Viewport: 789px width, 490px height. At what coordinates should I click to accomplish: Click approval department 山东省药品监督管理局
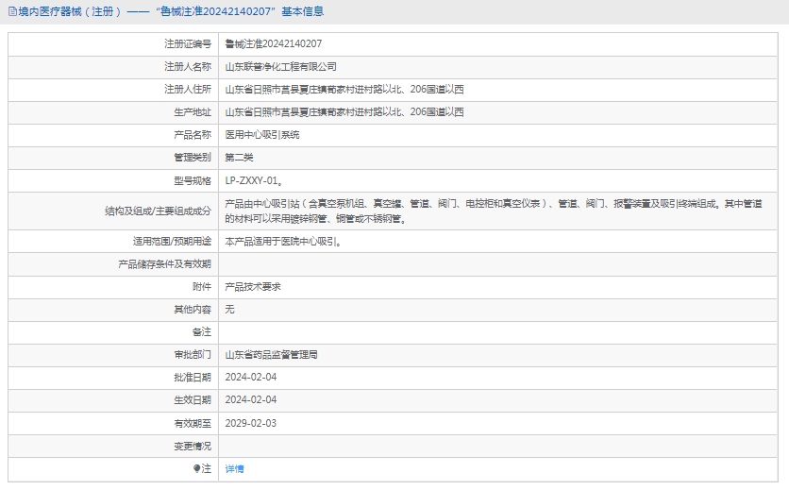pos(271,355)
